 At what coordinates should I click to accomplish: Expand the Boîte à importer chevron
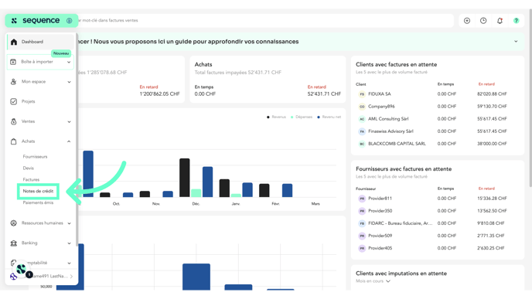(x=69, y=62)
